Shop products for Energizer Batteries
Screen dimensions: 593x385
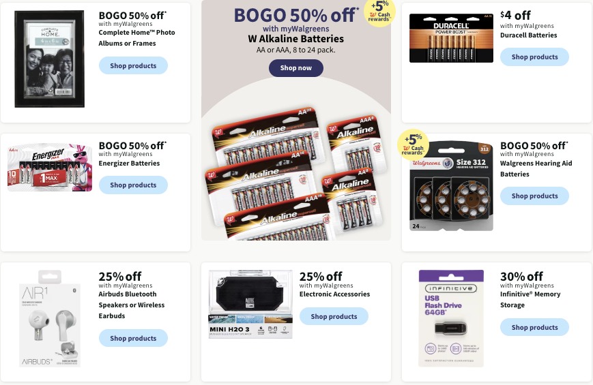(133, 185)
